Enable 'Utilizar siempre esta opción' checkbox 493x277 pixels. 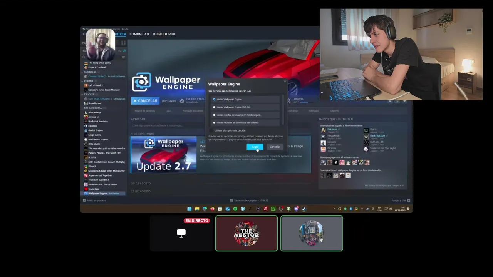pyautogui.click(x=211, y=130)
